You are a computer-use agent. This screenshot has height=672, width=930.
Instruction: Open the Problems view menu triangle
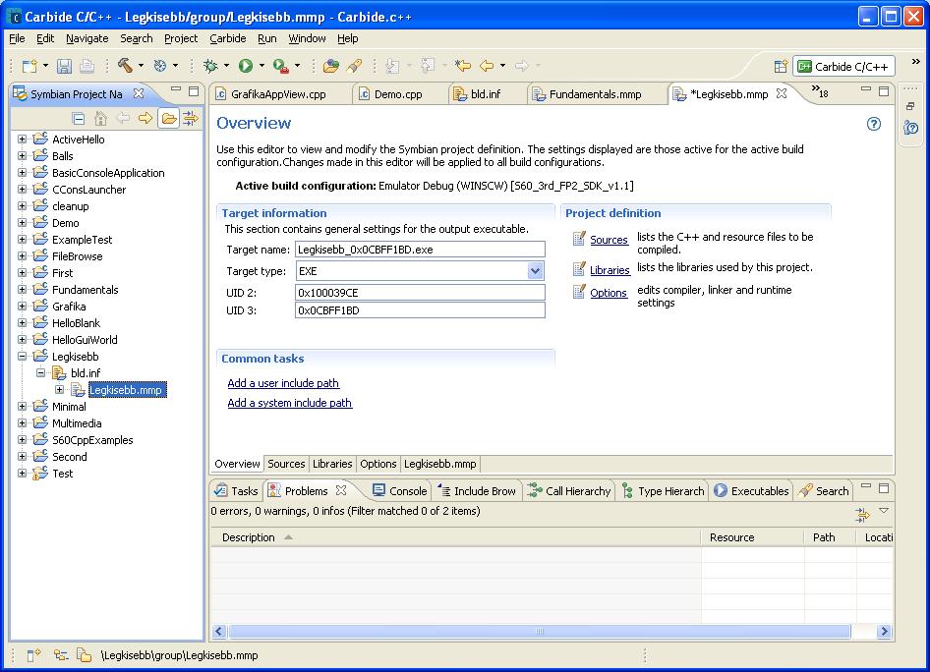884,511
